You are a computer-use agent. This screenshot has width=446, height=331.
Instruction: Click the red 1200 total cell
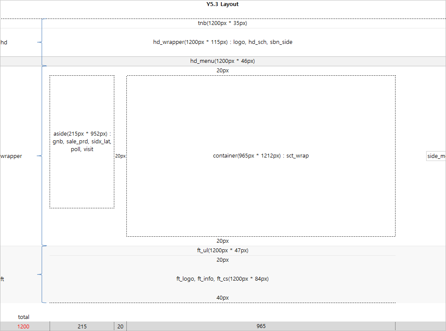point(24,326)
